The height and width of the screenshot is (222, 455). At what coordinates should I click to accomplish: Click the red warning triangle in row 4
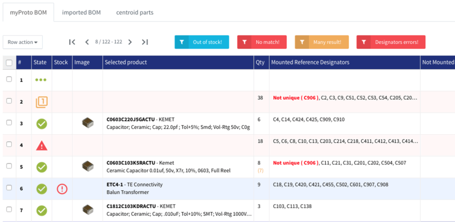pyautogui.click(x=41, y=145)
